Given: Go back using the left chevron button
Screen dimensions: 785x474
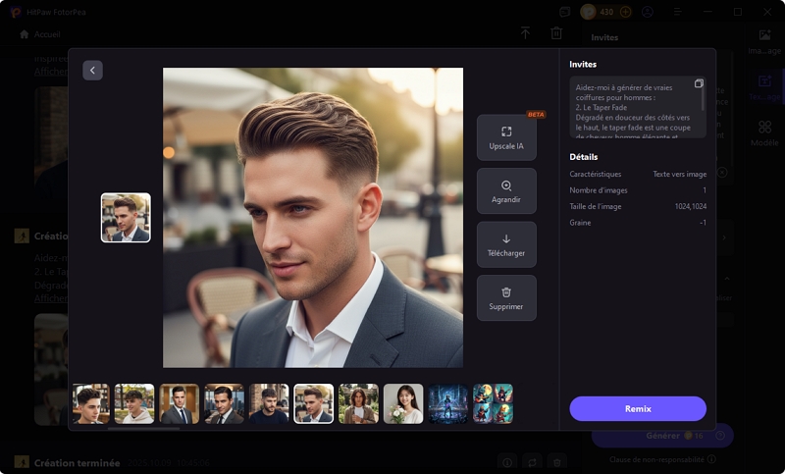Looking at the screenshot, I should [x=92, y=71].
